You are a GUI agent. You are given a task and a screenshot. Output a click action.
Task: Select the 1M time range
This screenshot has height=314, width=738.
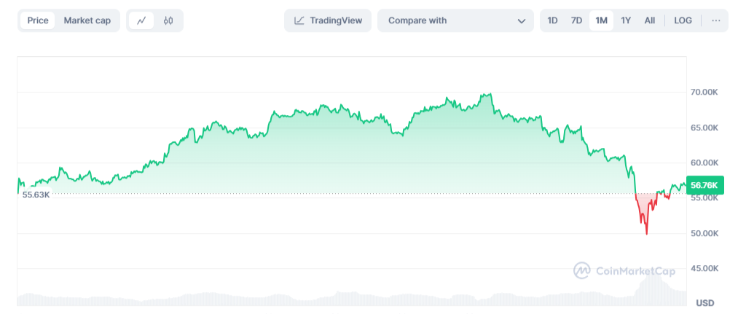[x=601, y=20]
